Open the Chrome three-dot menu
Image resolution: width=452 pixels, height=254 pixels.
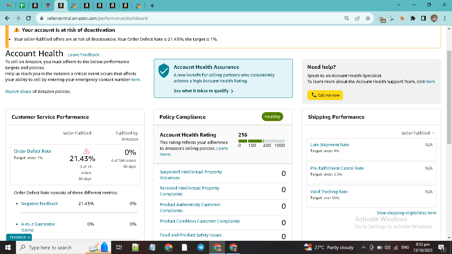[445, 18]
